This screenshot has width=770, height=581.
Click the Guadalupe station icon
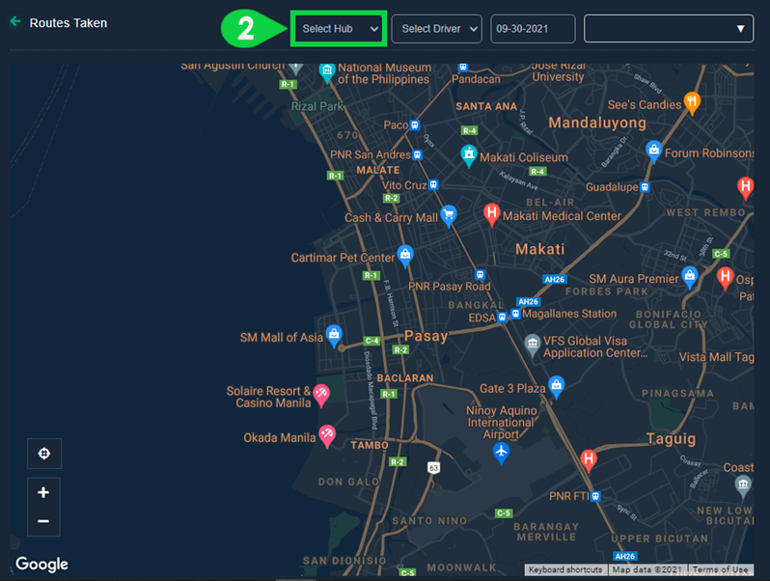click(x=645, y=187)
